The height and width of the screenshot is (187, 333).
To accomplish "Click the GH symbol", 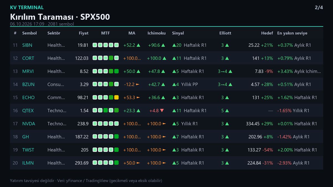I will click(x=26, y=137).
